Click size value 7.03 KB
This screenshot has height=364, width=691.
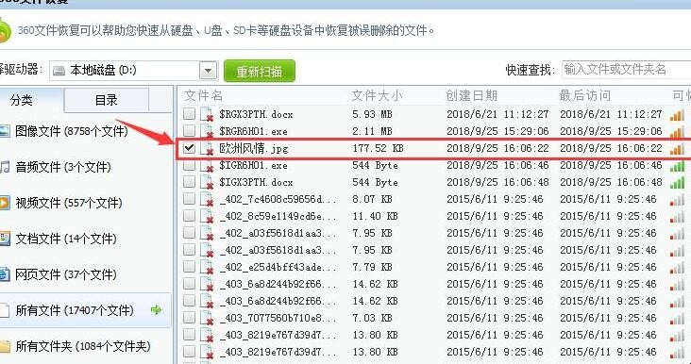[372, 318]
